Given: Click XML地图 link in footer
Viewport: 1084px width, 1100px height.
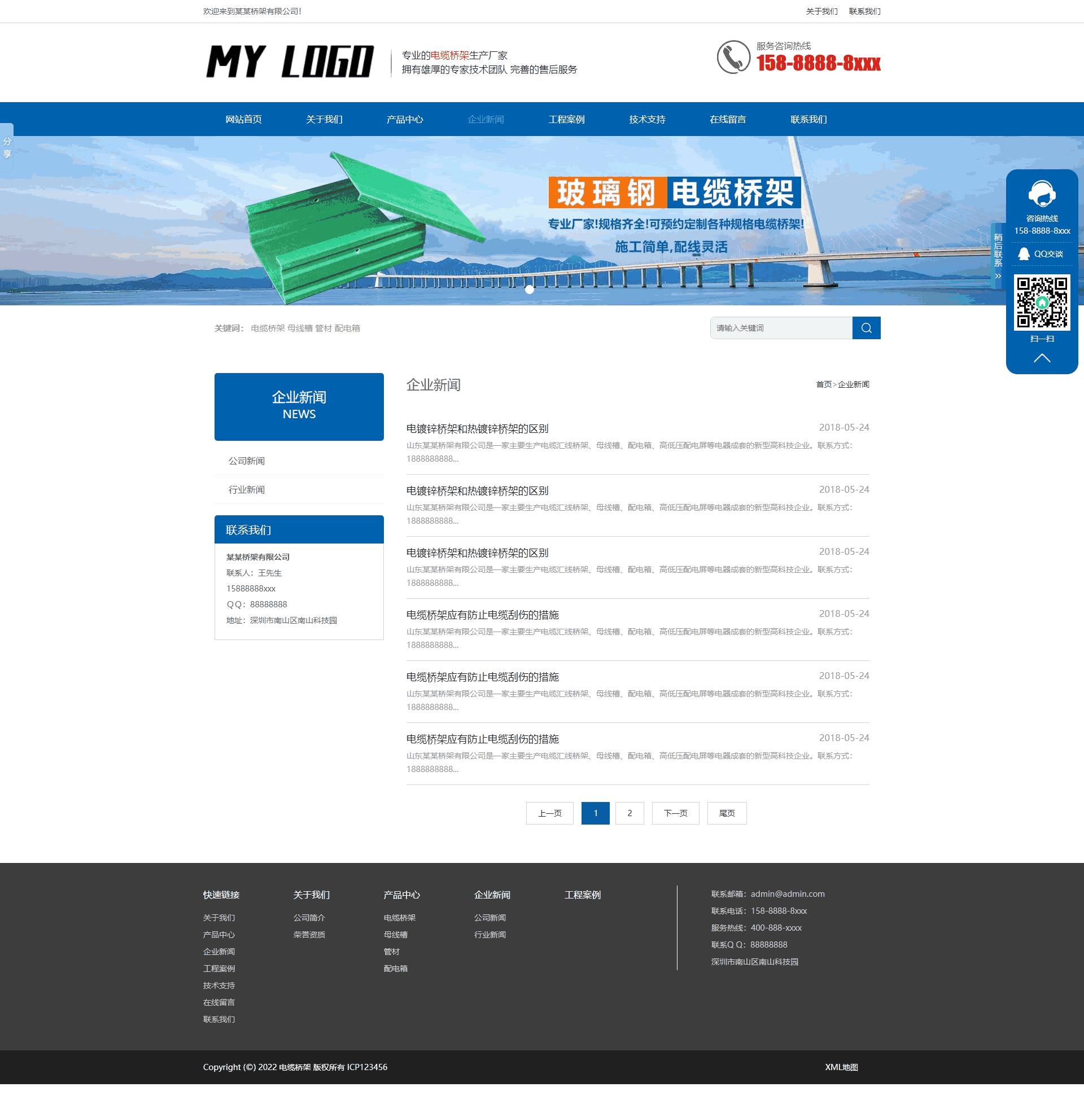Looking at the screenshot, I should tap(841, 1067).
